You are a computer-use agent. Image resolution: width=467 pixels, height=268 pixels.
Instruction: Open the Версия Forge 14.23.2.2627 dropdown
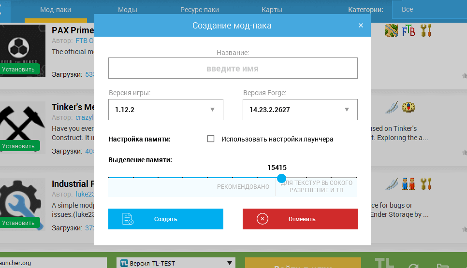click(x=300, y=110)
